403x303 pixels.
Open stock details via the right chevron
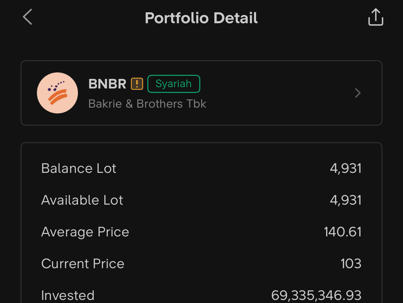pos(358,93)
